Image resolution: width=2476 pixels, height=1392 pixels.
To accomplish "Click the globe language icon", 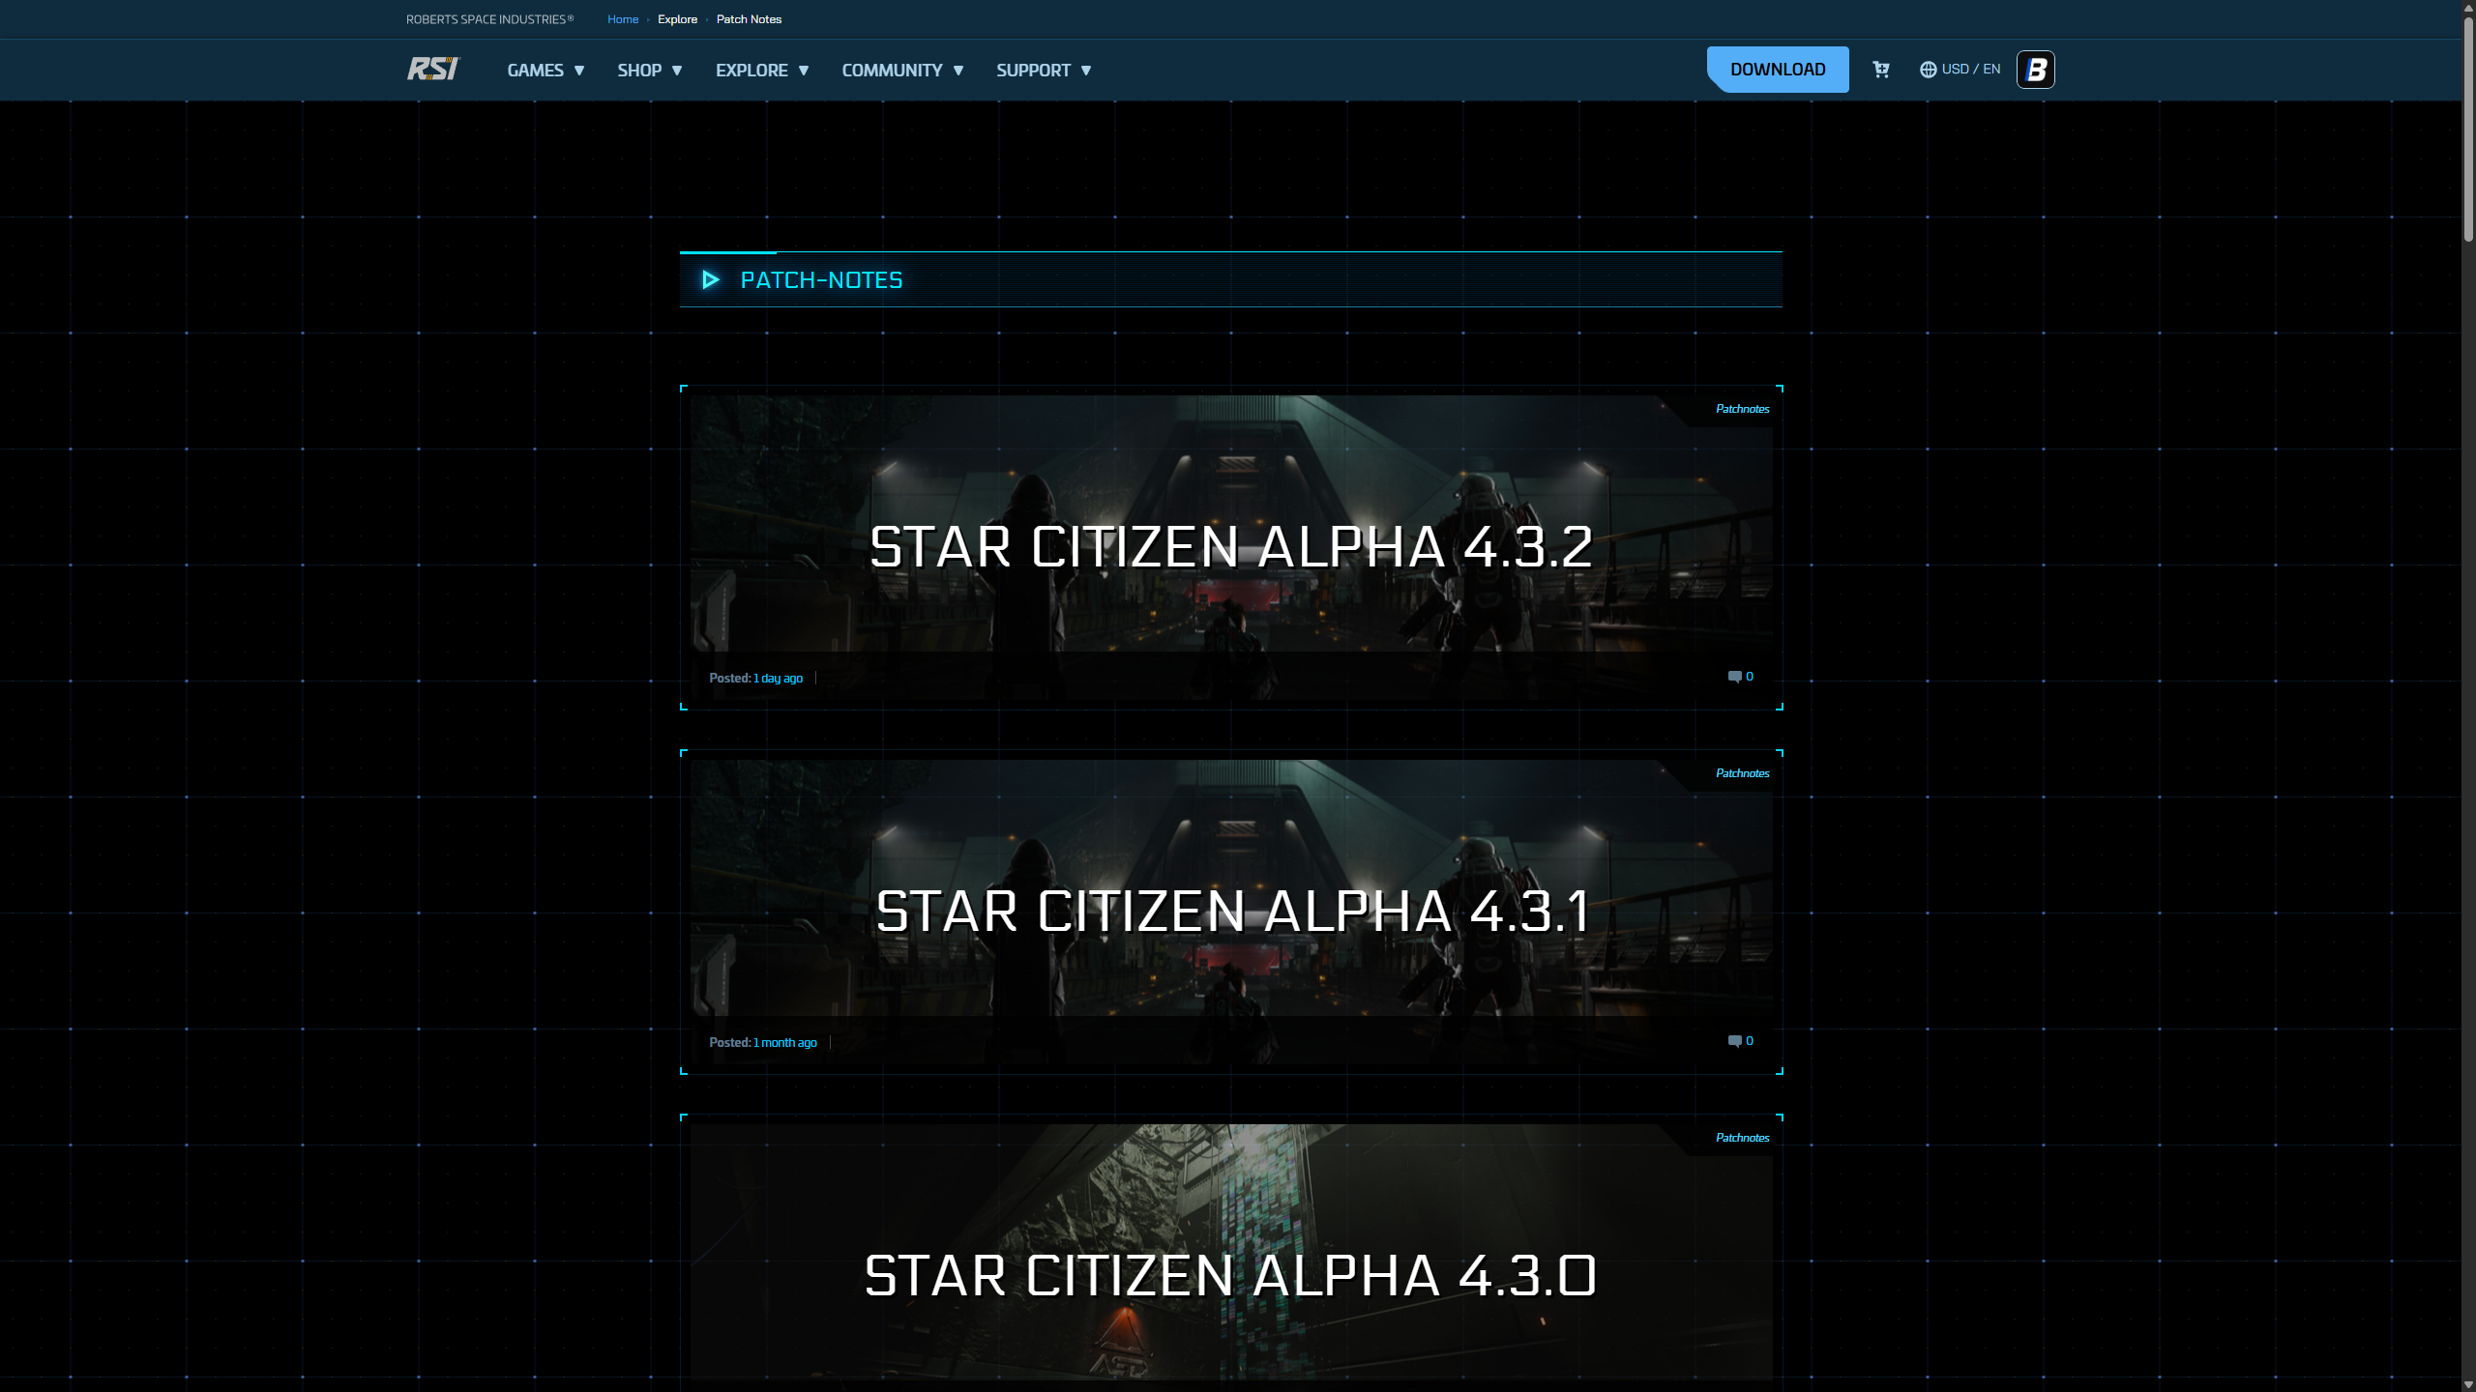I will pyautogui.click(x=1927, y=69).
